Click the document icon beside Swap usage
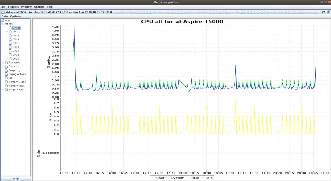The image size is (331, 181). [6, 90]
